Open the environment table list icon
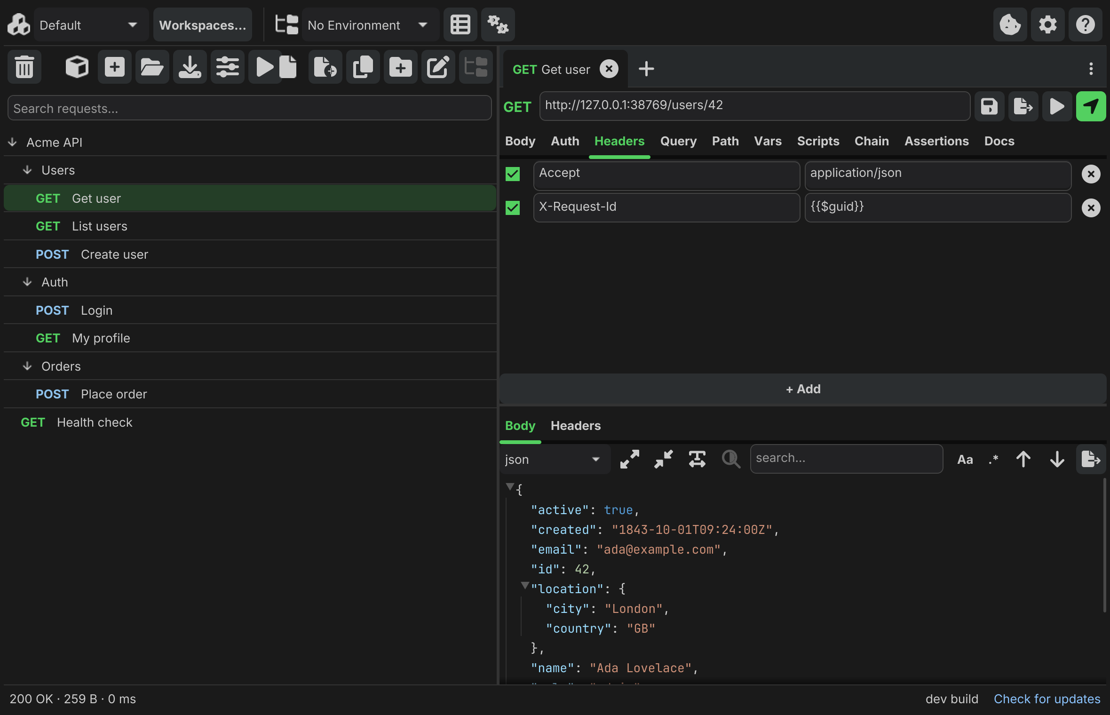This screenshot has height=715, width=1110. [460, 24]
